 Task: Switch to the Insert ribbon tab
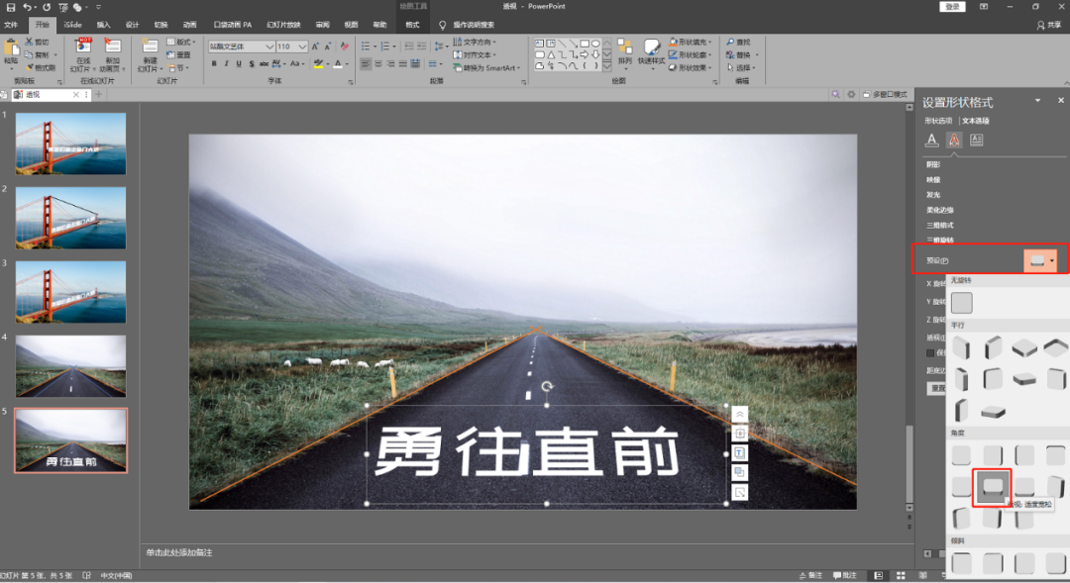click(x=104, y=24)
